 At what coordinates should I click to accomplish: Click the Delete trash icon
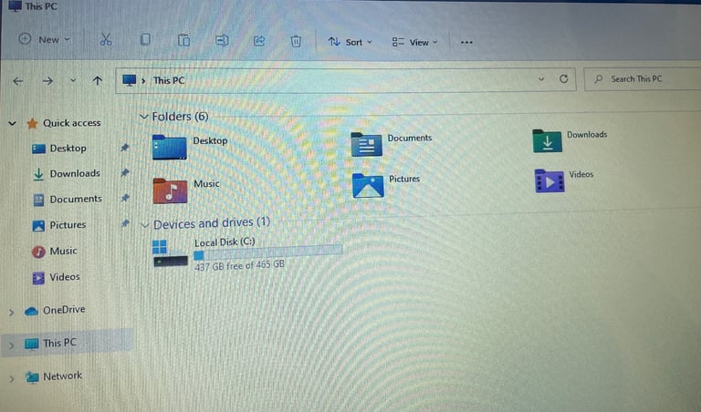296,42
